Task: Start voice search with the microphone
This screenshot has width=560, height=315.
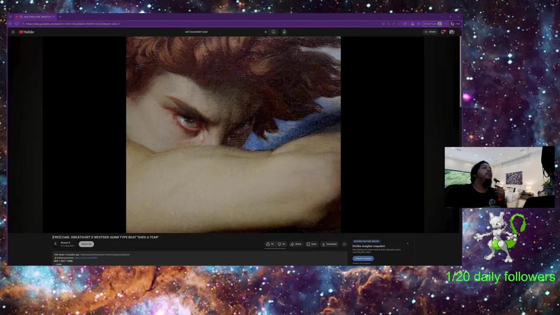Action: pyautogui.click(x=284, y=32)
